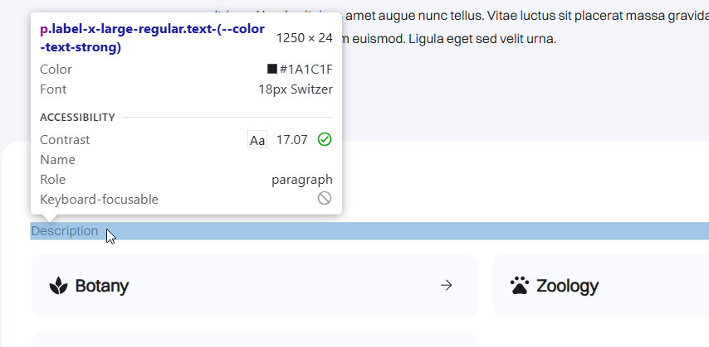Click the highlighted Description paragraph text
The width and height of the screenshot is (709, 347).
point(65,231)
